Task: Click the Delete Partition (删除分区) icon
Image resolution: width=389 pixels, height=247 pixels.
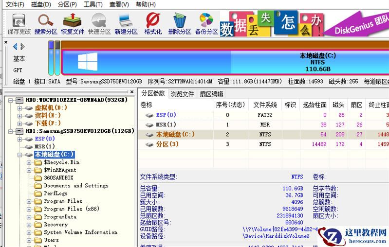Action: (x=180, y=24)
